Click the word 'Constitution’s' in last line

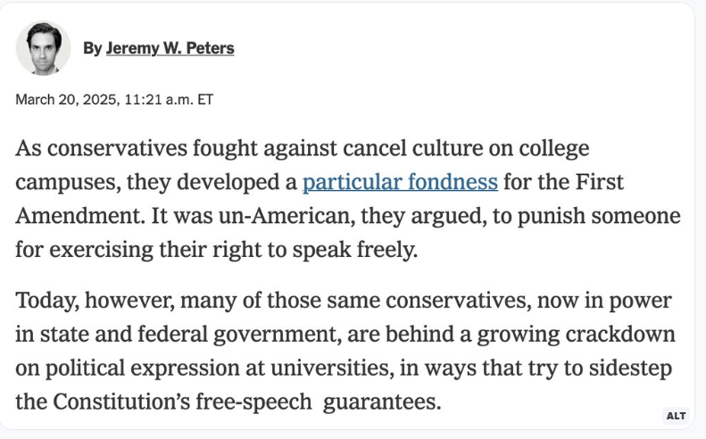[121, 402]
